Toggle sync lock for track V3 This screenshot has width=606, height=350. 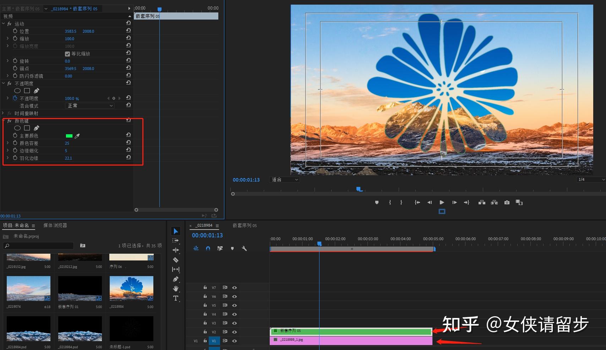pyautogui.click(x=225, y=323)
